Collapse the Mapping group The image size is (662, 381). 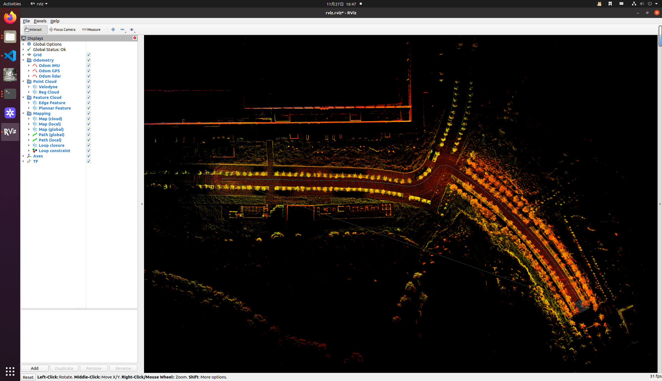click(x=23, y=113)
